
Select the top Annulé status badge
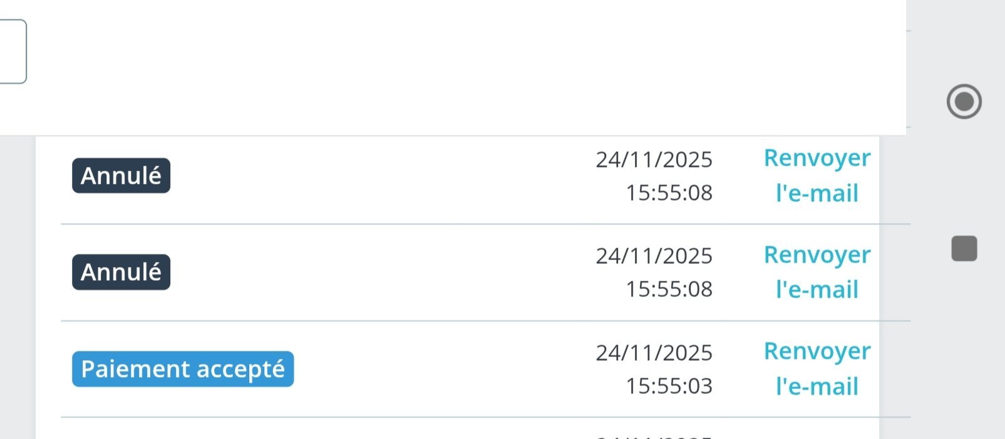121,176
